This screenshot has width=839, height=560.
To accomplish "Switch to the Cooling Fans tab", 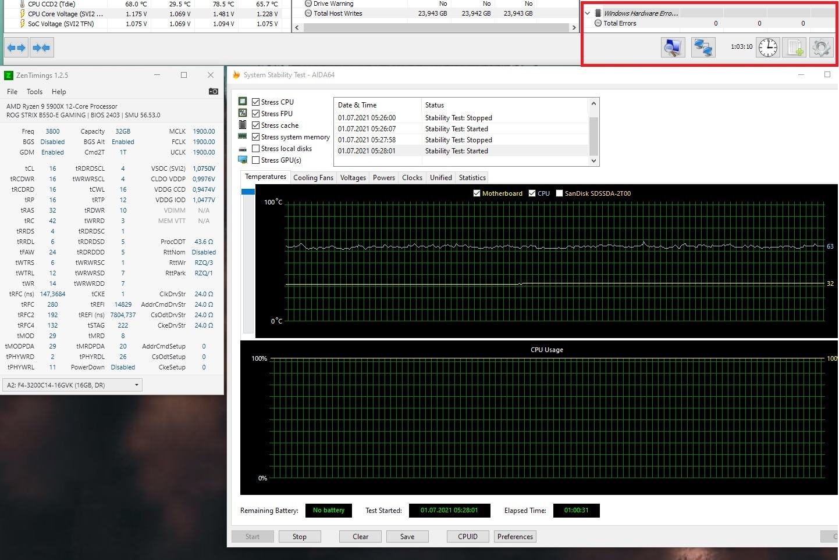I will pos(313,178).
